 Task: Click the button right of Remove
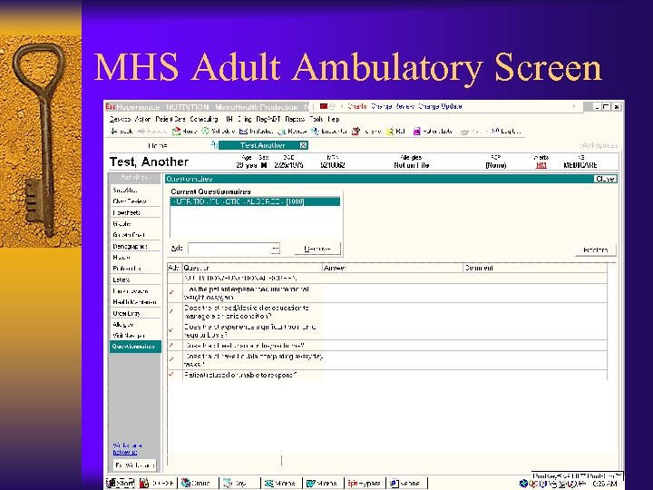pos(595,250)
